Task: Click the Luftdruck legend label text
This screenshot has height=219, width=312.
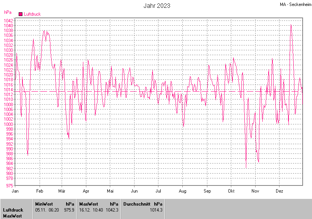Action: [32, 14]
